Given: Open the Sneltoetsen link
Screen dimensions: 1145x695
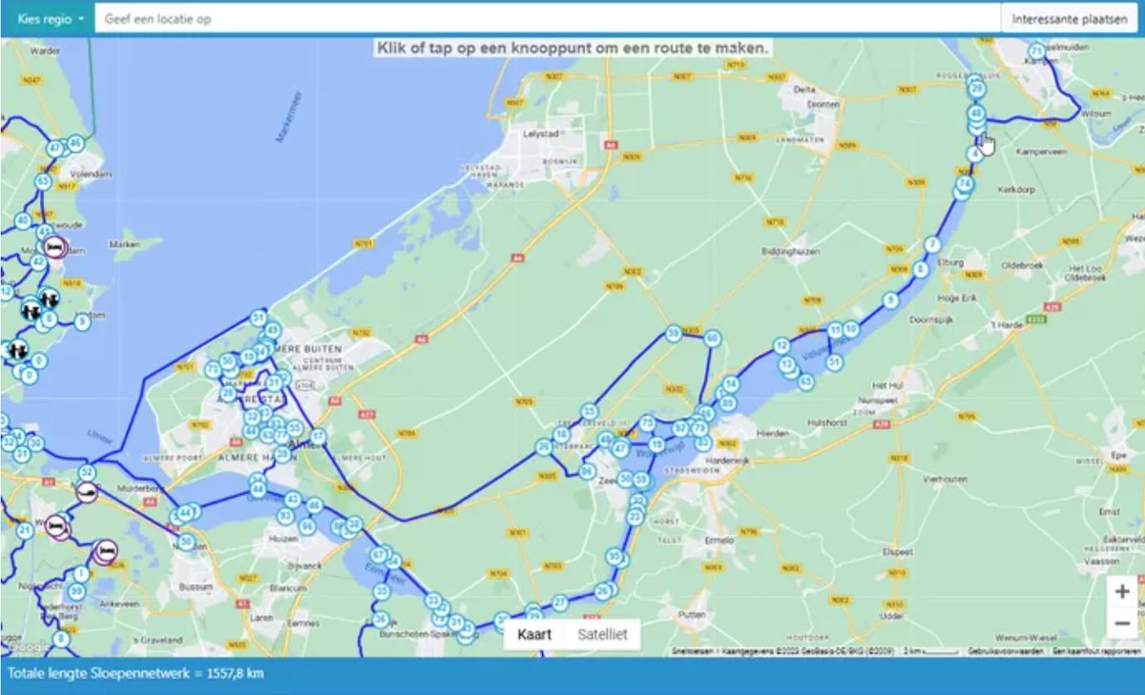Looking at the screenshot, I should pyautogui.click(x=693, y=651).
